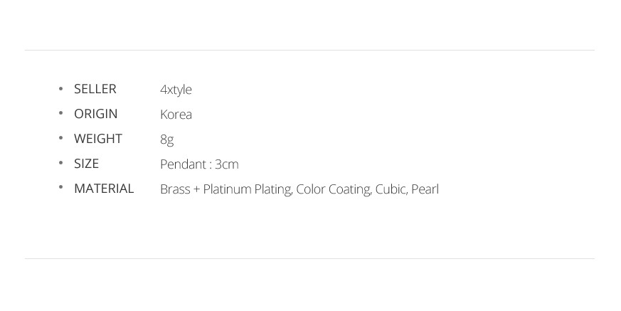The width and height of the screenshot is (621, 311).
Task: Select the Korea origin value
Action: coord(176,114)
